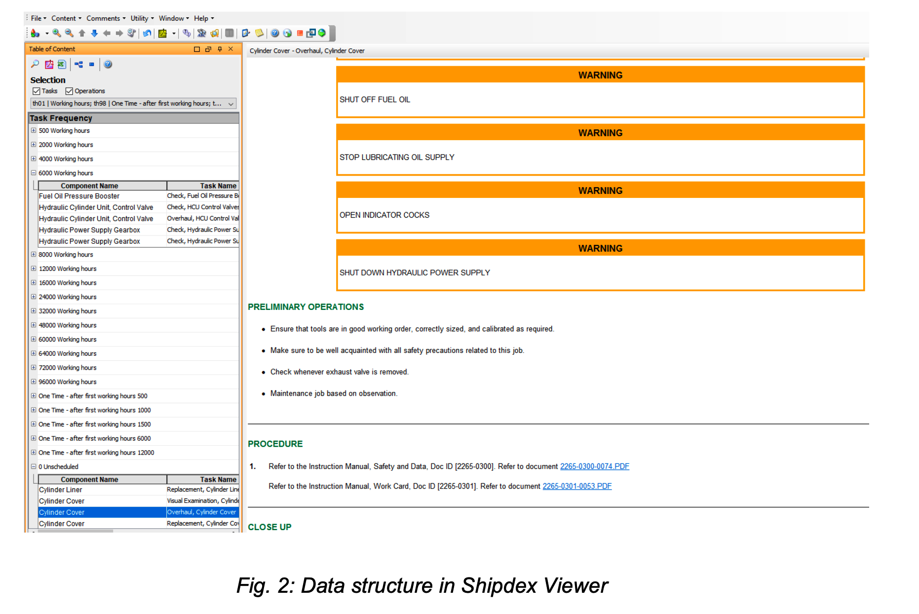Click the expand tree icon in panel toolbar

point(78,64)
